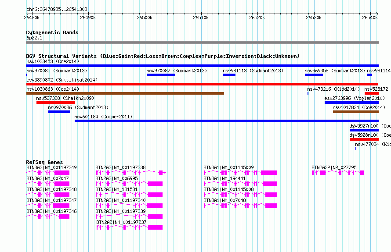The image size is (391, 252).
Task: Select the BTN2A3P|NR_027795 transcript glyph
Action: pyautogui.click(x=338, y=172)
